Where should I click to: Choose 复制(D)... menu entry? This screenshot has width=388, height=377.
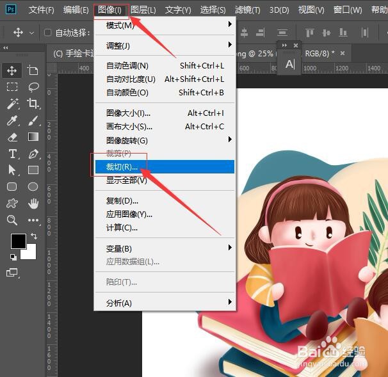click(165, 200)
